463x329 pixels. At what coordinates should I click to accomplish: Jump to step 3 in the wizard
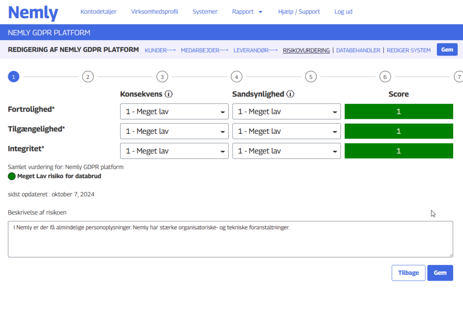tap(162, 77)
